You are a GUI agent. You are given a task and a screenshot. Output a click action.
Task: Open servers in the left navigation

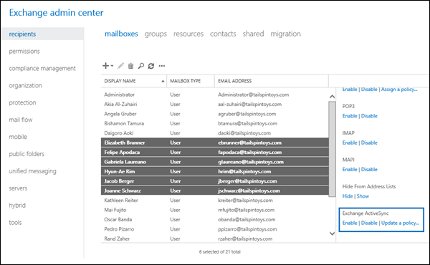(18, 188)
